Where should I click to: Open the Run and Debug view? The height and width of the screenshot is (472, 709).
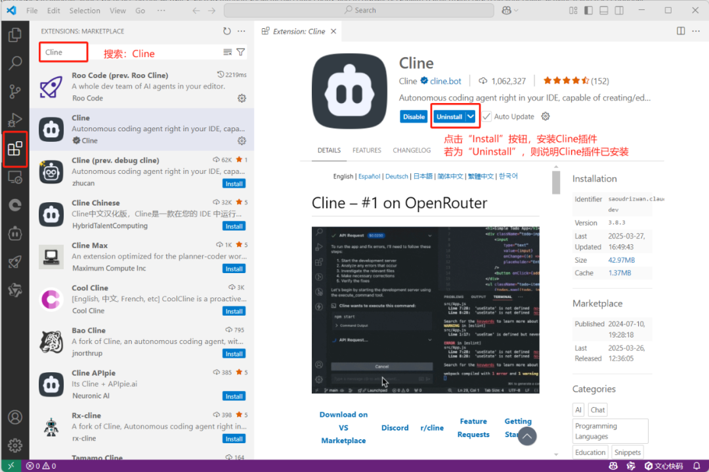tap(14, 120)
